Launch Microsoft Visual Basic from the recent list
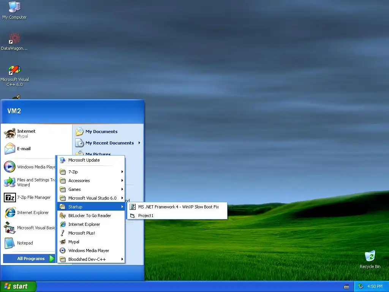 pos(29,228)
